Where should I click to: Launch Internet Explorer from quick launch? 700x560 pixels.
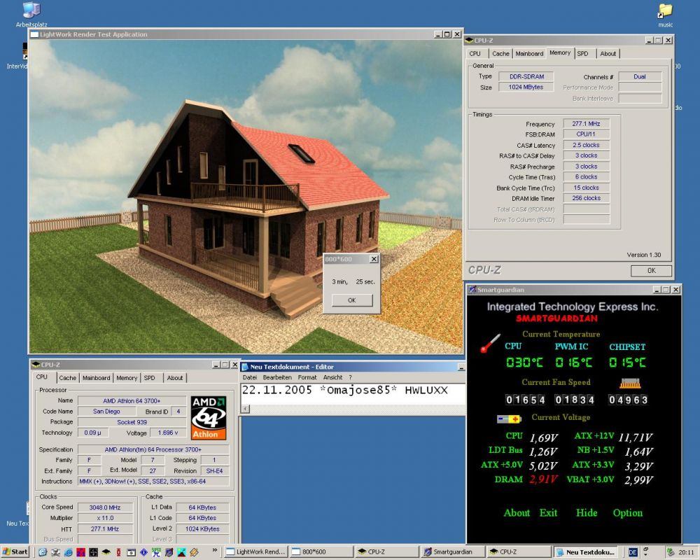69,552
